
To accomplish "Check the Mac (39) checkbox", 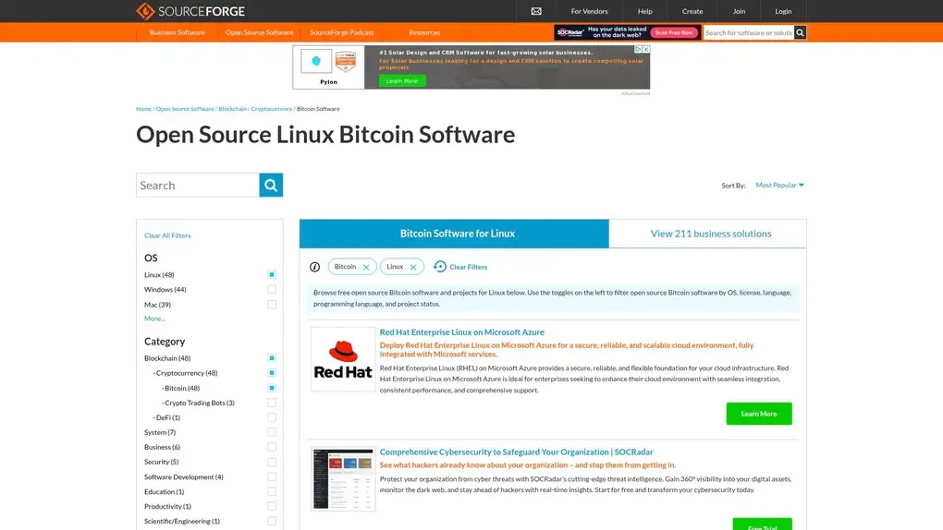I will (x=272, y=305).
